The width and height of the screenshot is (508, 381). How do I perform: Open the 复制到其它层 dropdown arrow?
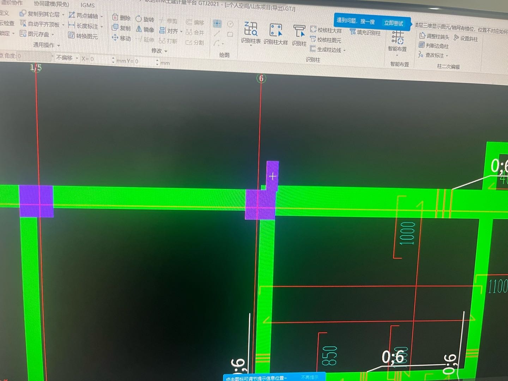point(64,15)
